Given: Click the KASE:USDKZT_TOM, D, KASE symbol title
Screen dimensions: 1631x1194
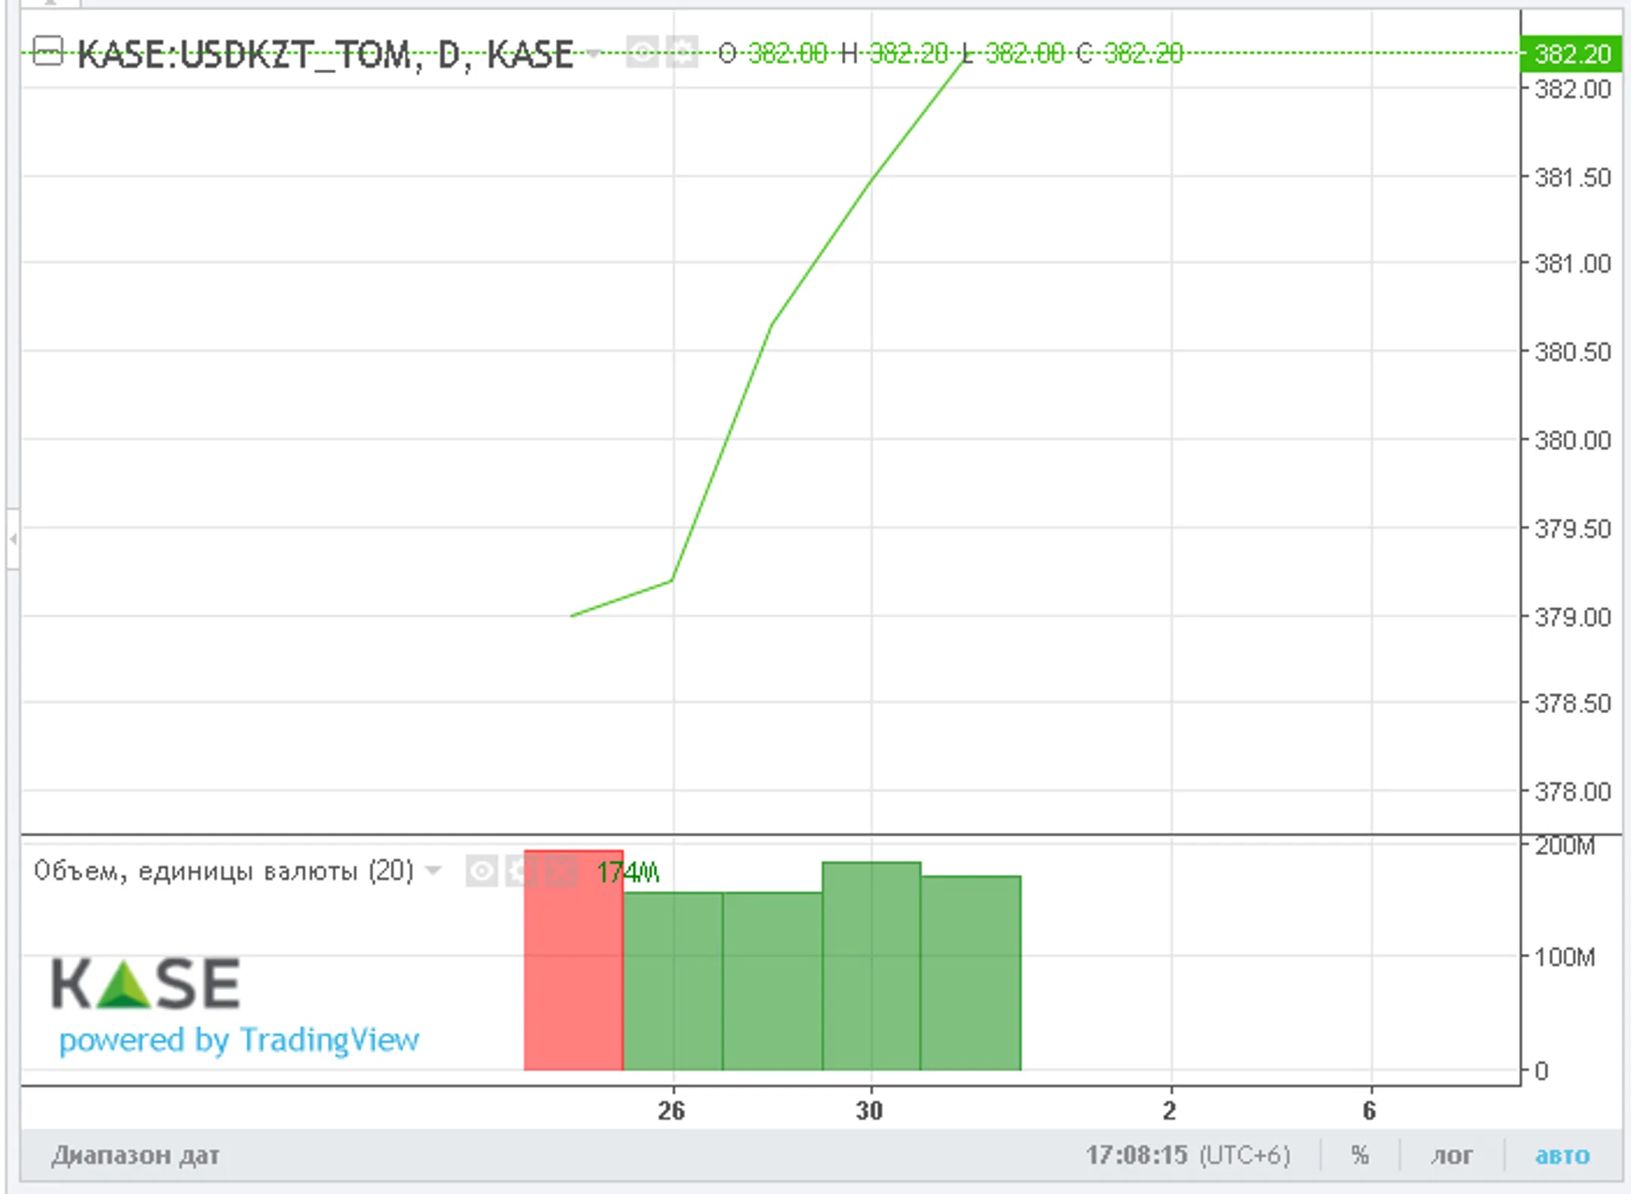Looking at the screenshot, I should [x=325, y=54].
